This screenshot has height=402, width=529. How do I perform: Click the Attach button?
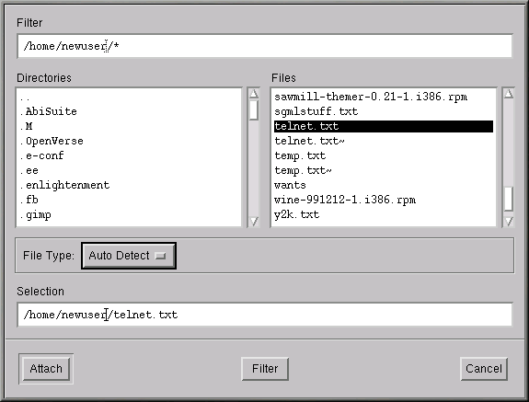point(46,369)
